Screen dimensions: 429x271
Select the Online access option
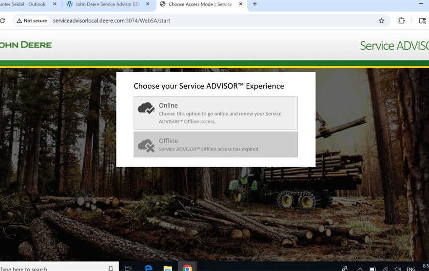tap(215, 113)
